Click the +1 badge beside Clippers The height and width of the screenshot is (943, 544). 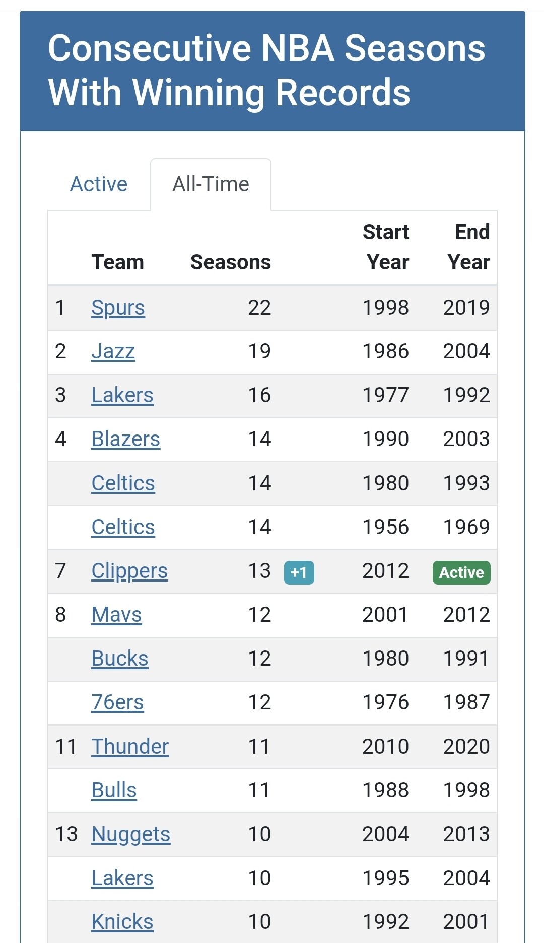[x=299, y=572]
